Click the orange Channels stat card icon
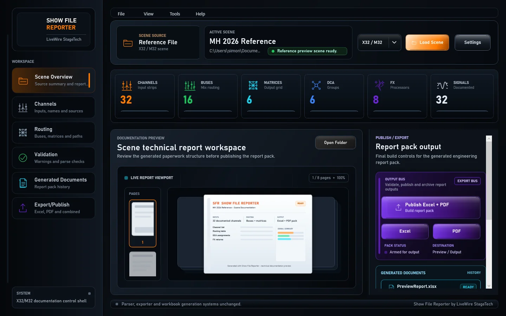506x316 pixels. (x=127, y=85)
